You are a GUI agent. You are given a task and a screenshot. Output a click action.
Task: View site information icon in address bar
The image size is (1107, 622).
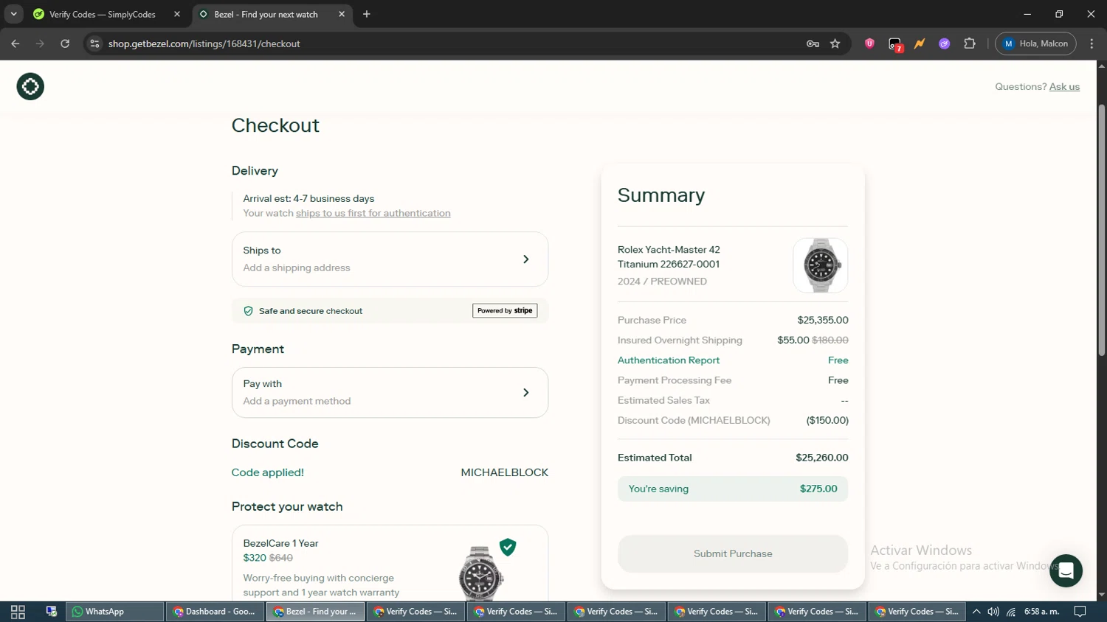coord(94,43)
